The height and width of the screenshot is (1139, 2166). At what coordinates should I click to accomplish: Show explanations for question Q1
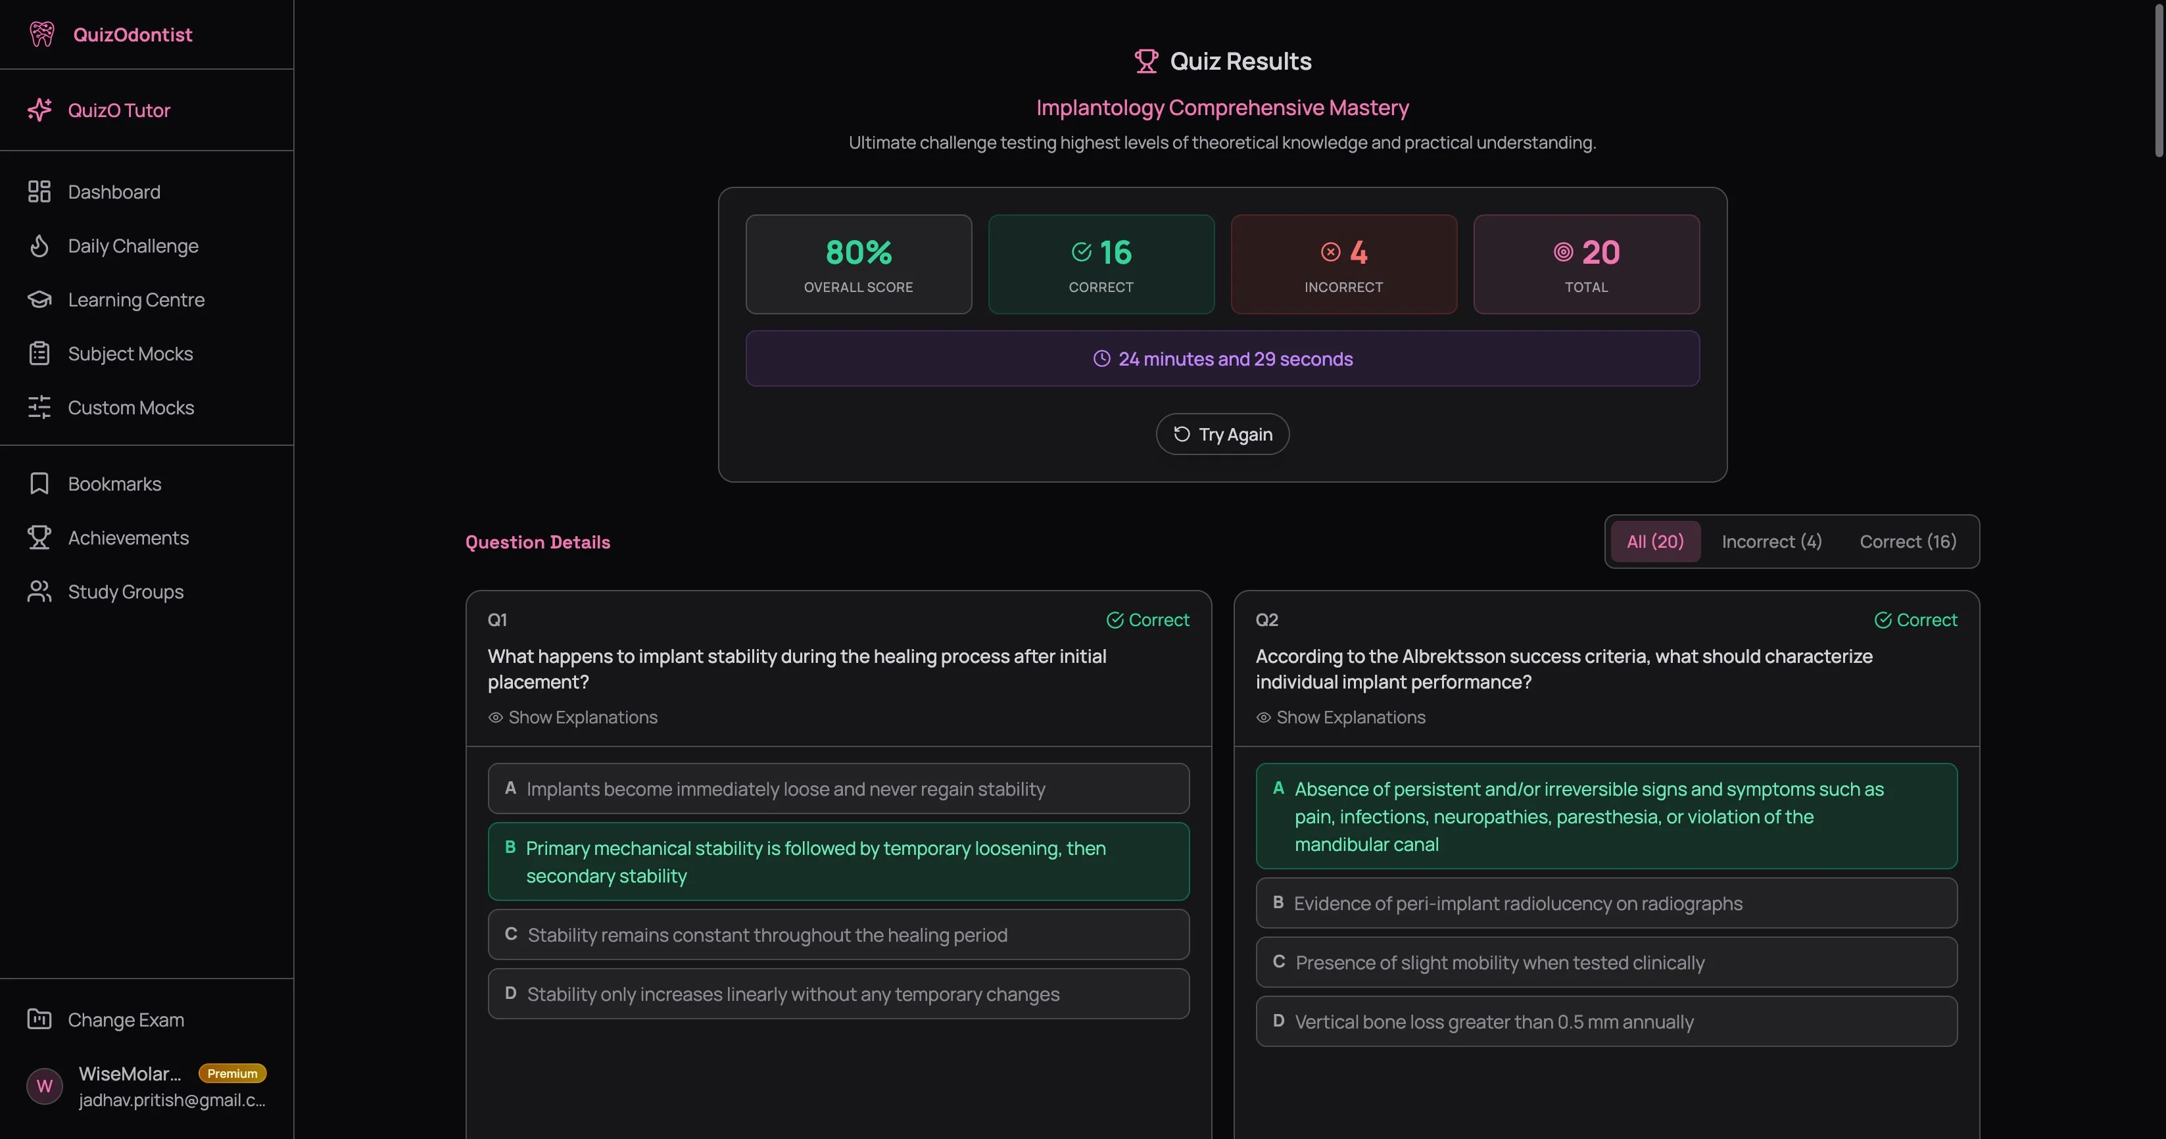(573, 717)
